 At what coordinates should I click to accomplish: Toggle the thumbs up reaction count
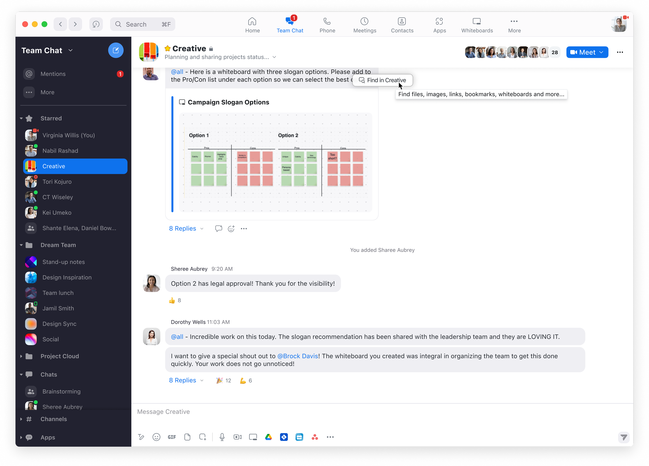[x=175, y=300]
